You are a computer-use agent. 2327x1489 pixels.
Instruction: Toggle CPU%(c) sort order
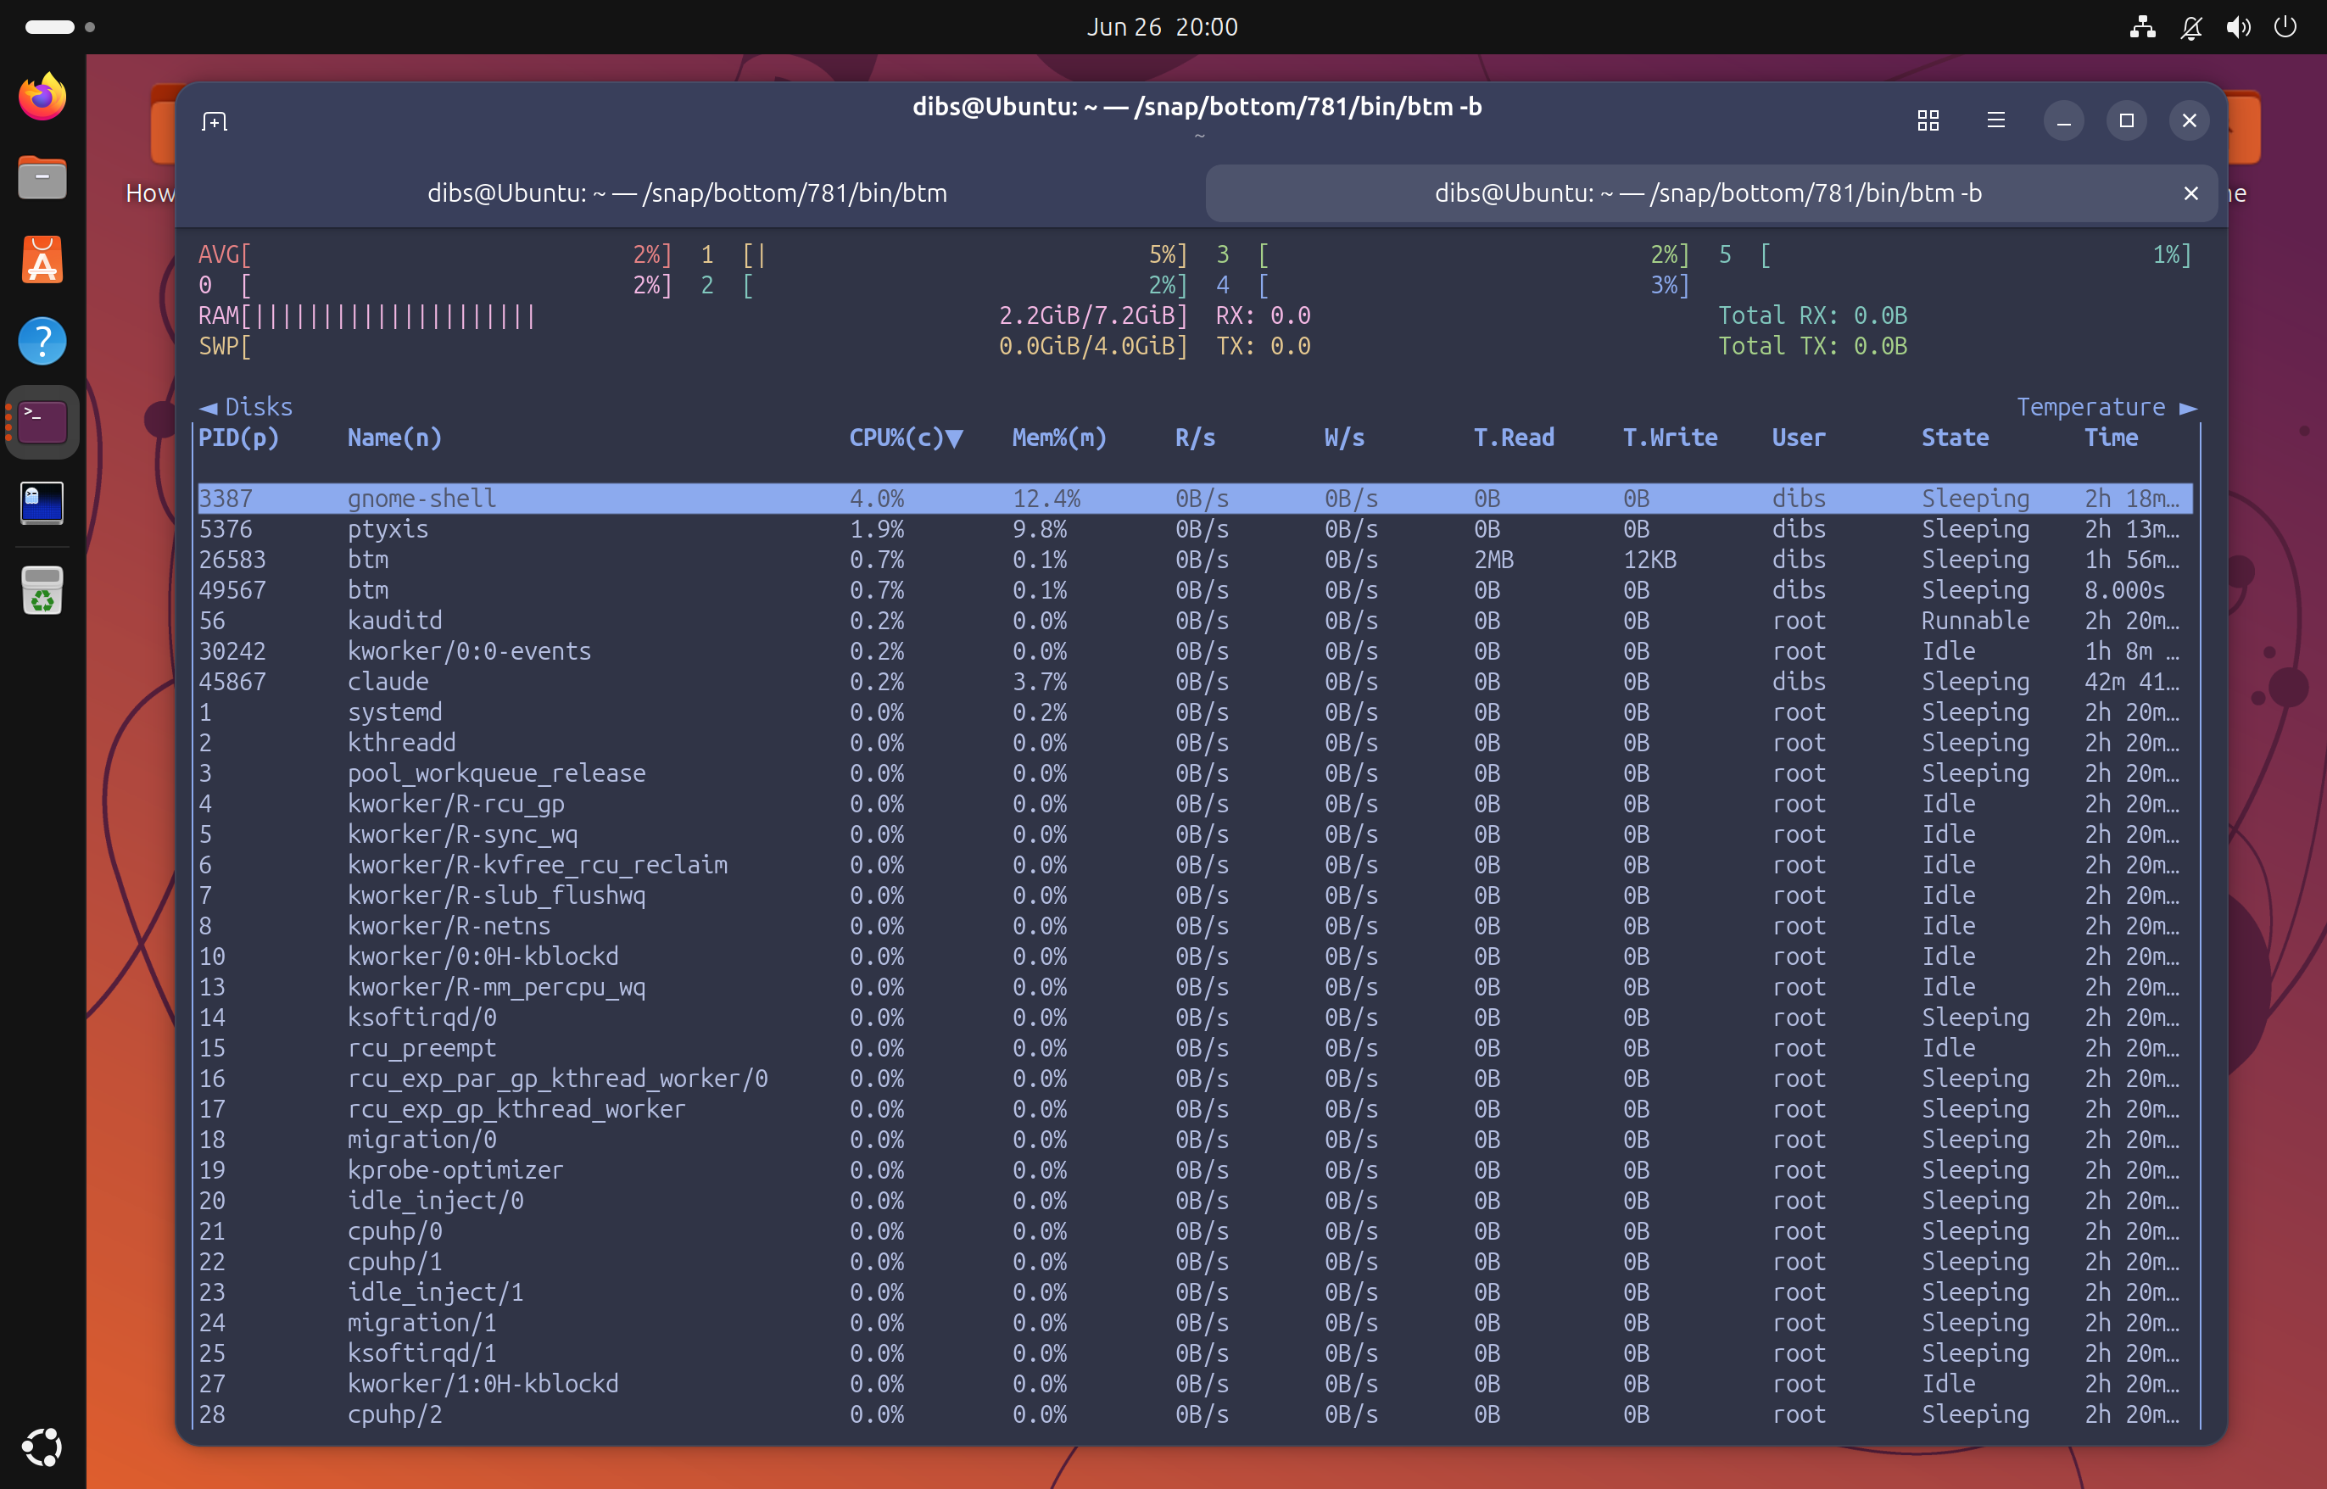[906, 438]
